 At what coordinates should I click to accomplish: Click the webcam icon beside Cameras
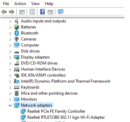(x=17, y=39)
